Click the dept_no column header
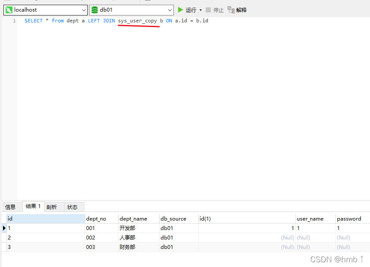This screenshot has height=267, width=370. click(102, 219)
